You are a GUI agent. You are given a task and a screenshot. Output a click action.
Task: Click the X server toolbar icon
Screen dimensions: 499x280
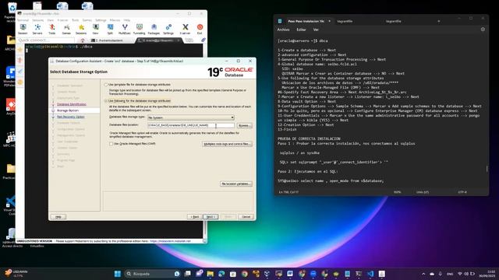click(x=185, y=29)
